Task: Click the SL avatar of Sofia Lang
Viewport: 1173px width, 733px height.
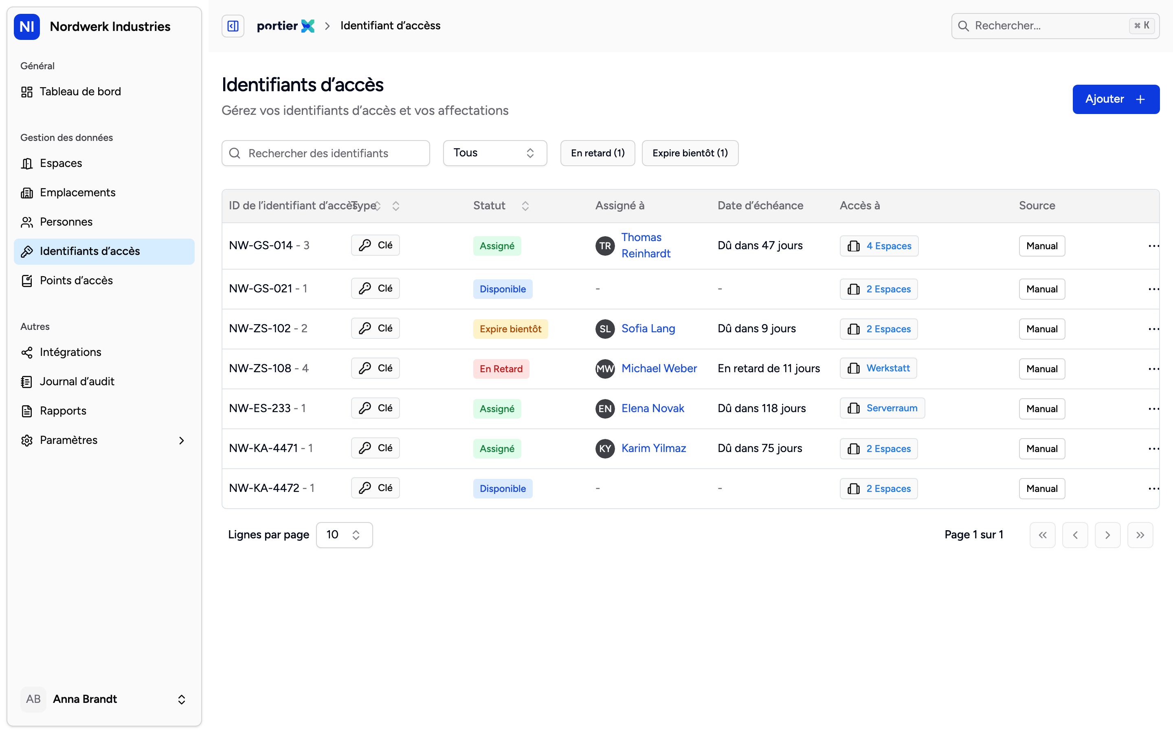Action: point(605,329)
